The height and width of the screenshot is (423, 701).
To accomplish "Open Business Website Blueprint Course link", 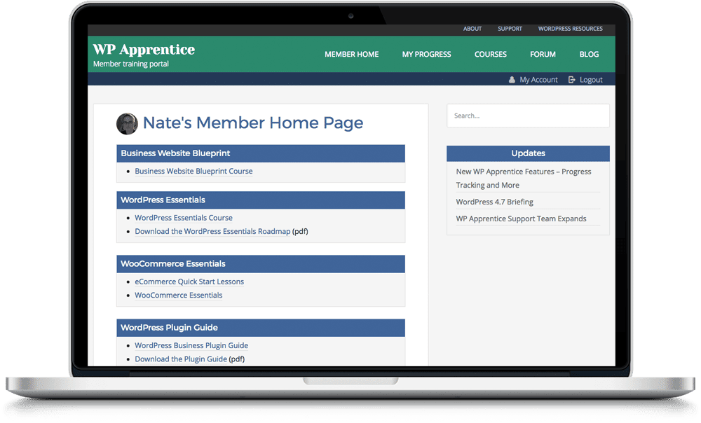I will tap(193, 171).
